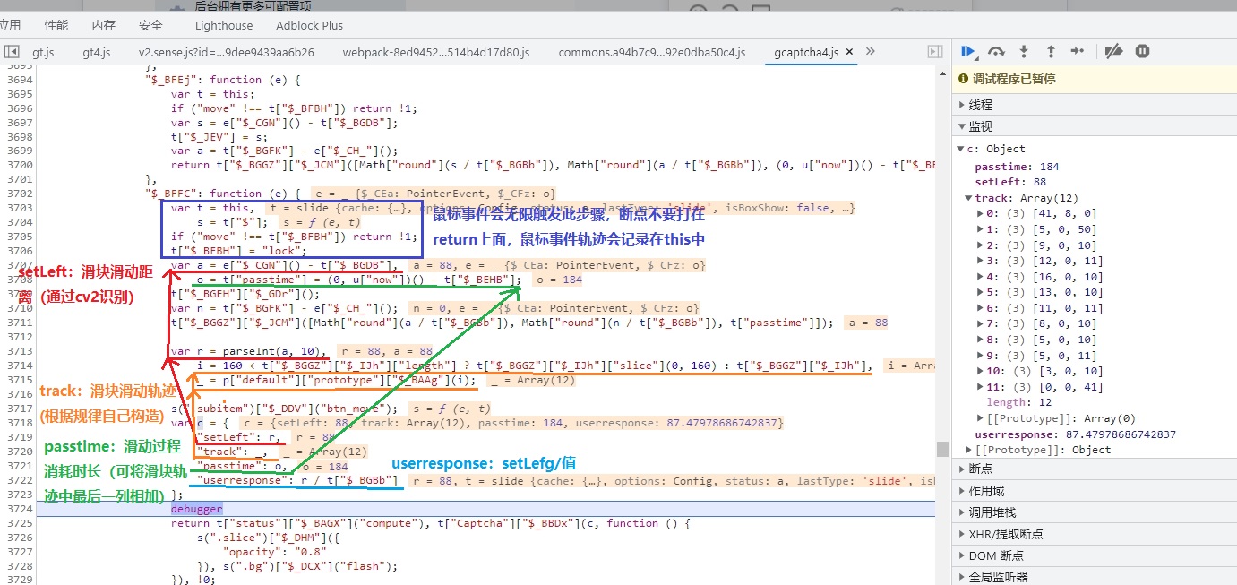Open the gt4.js source tab
This screenshot has width=1237, height=585.
97,52
